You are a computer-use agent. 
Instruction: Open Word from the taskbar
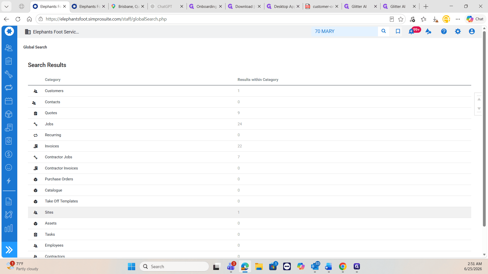point(328,267)
